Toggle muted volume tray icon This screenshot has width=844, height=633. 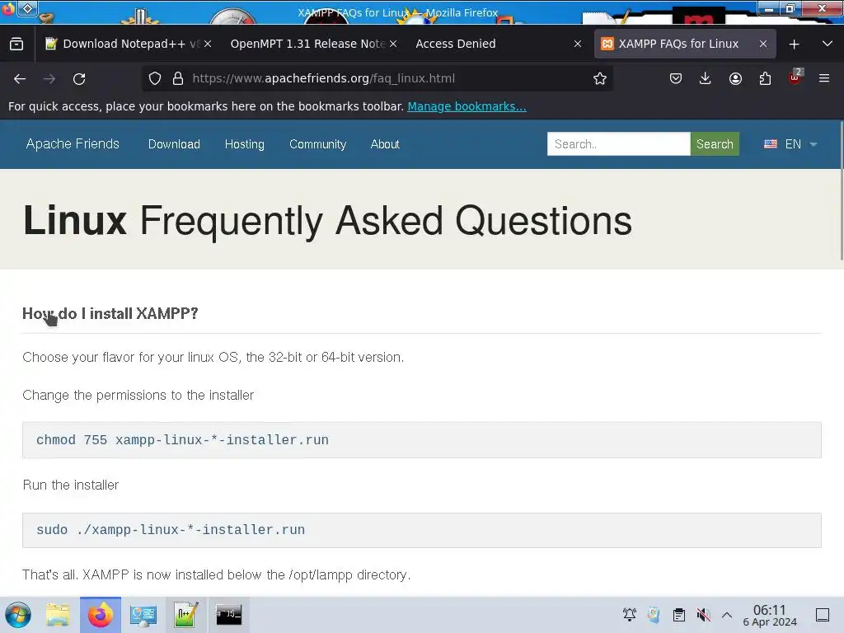click(x=703, y=615)
